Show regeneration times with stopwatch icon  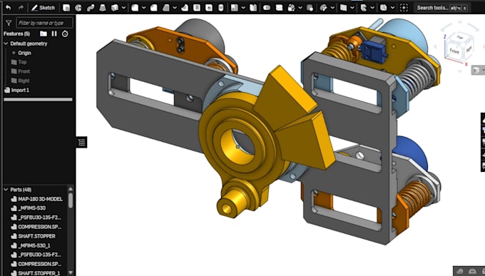tap(65, 34)
